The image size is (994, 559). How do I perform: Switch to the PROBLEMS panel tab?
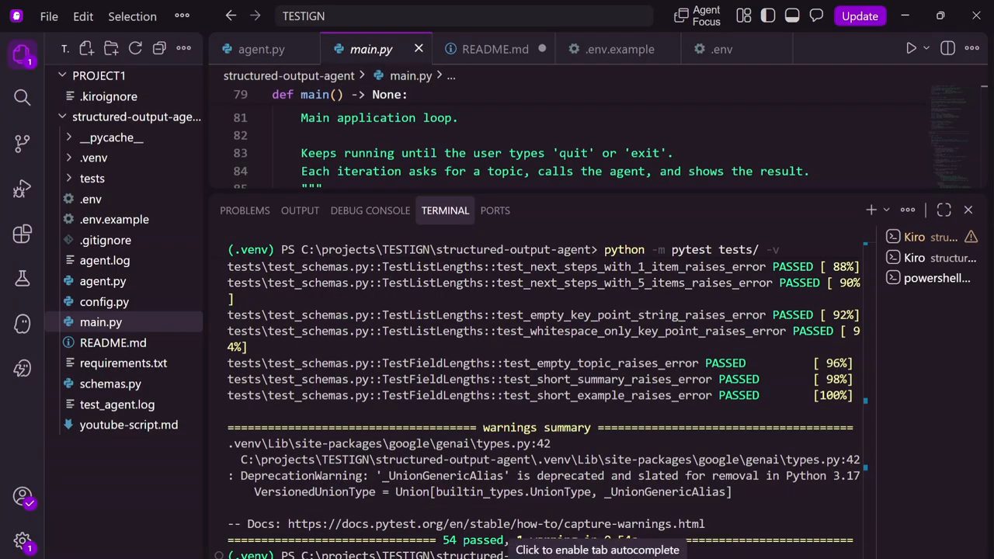pos(245,210)
